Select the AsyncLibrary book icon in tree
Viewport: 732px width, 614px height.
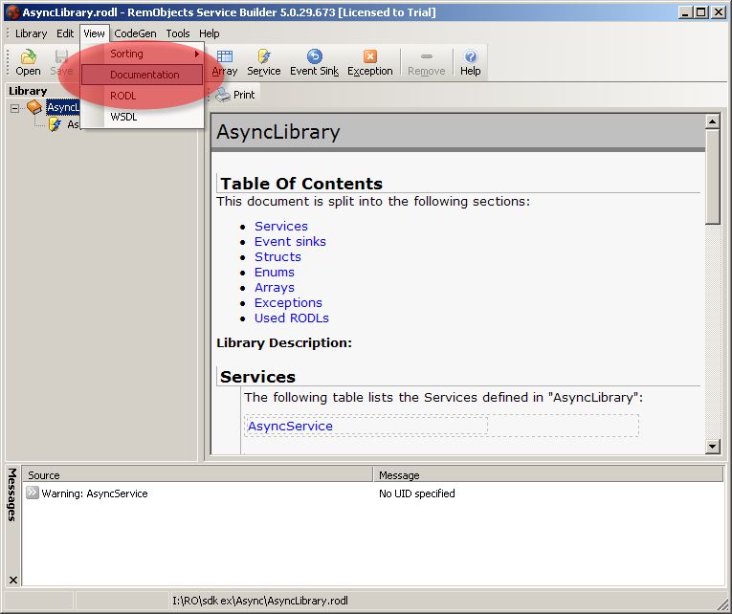coord(34,107)
